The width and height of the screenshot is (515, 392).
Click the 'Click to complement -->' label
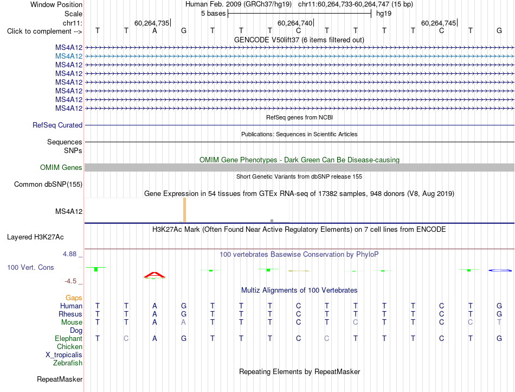pyautogui.click(x=44, y=31)
